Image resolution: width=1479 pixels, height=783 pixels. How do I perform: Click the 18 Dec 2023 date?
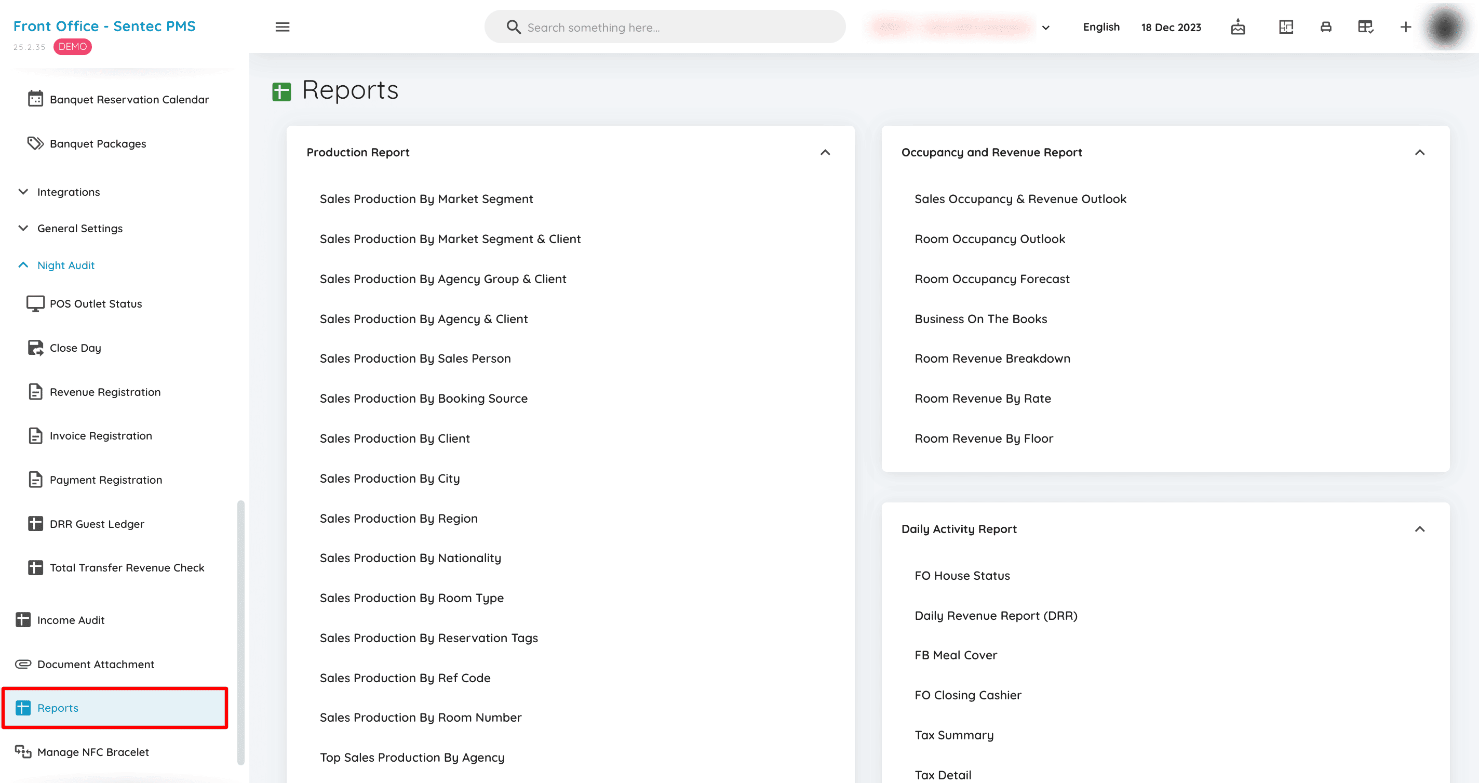(x=1171, y=27)
